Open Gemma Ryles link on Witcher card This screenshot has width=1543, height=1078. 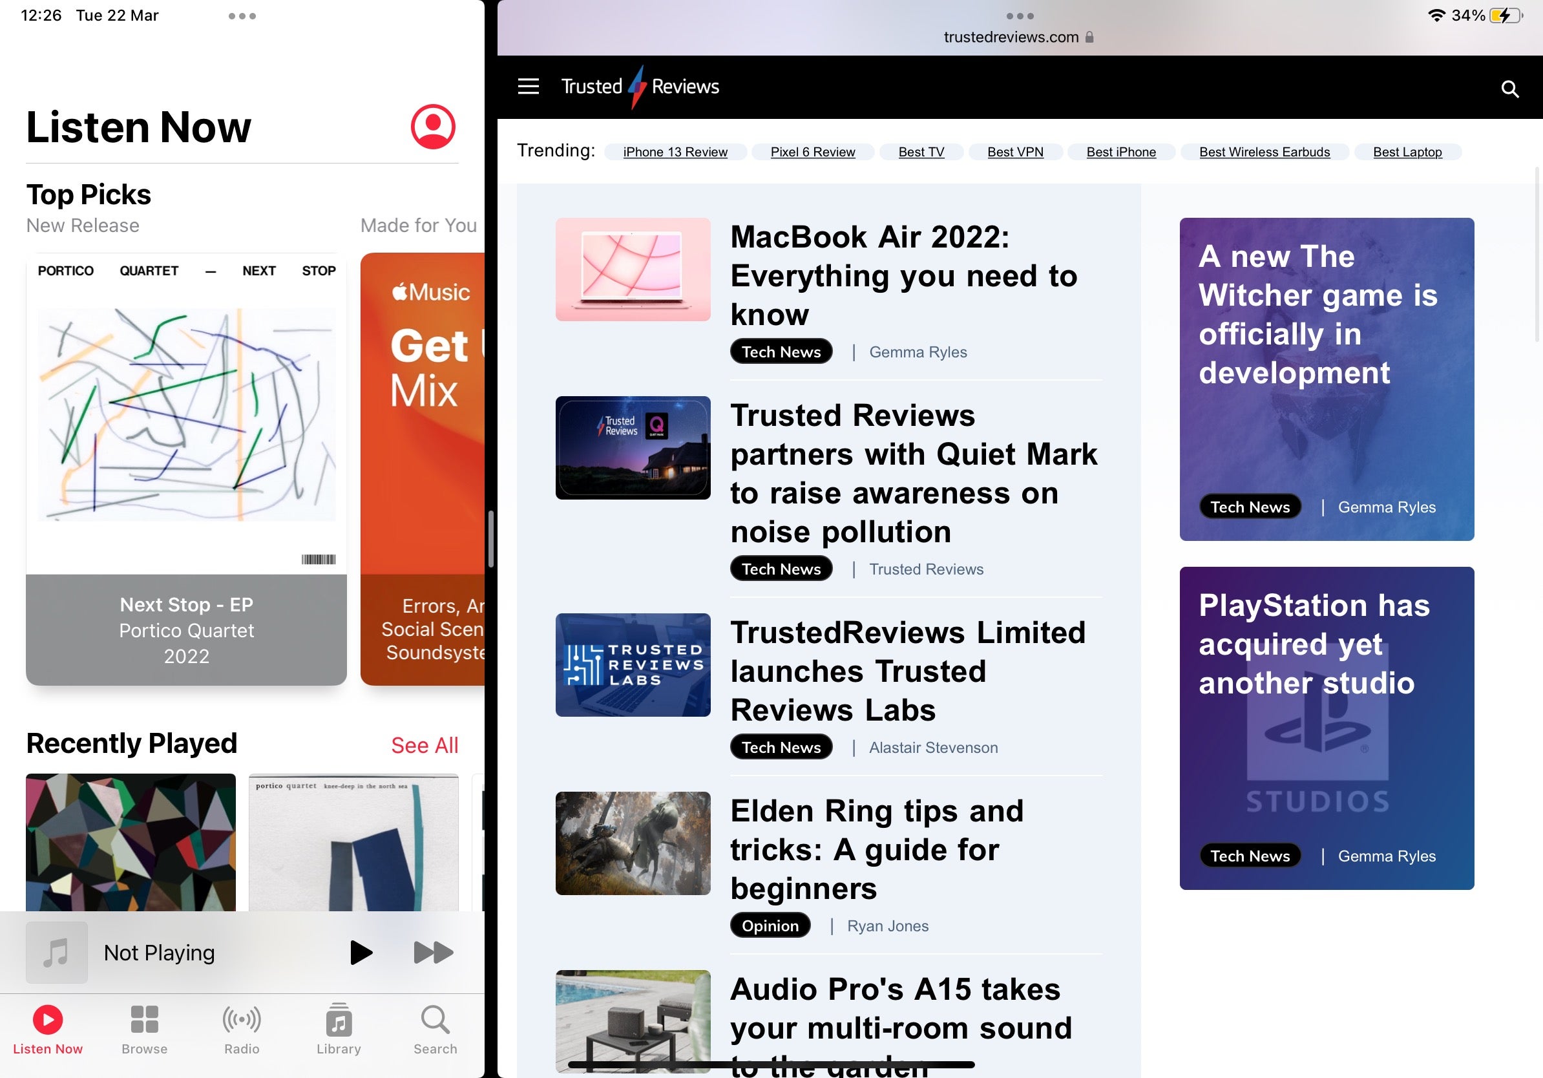click(1387, 507)
